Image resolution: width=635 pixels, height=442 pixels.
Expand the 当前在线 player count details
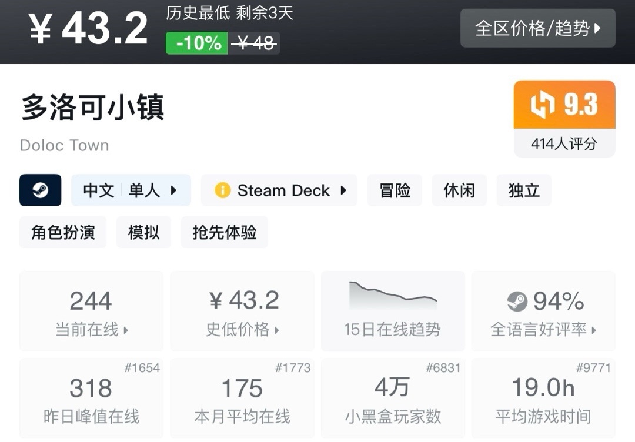[92, 311]
